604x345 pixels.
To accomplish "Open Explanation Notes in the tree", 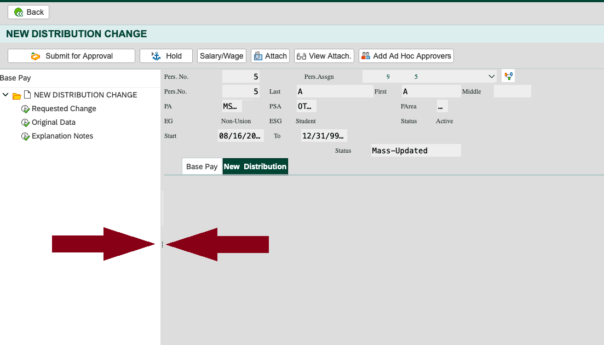I will [62, 136].
